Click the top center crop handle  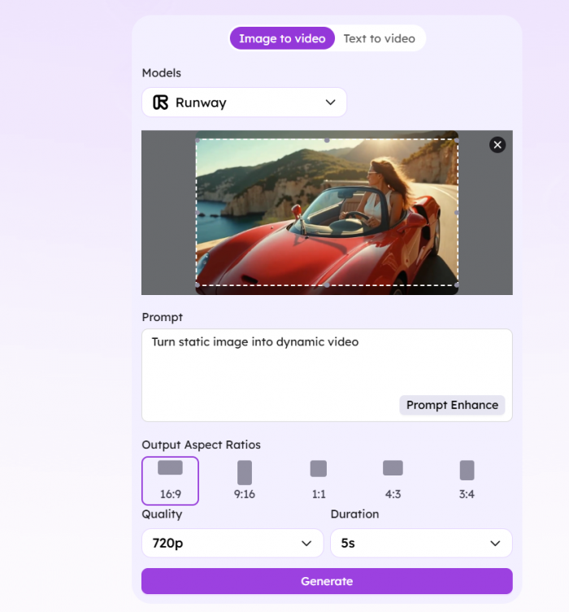coord(327,140)
